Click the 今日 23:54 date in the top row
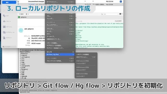The width and height of the screenshot is (167, 94). (110, 2)
